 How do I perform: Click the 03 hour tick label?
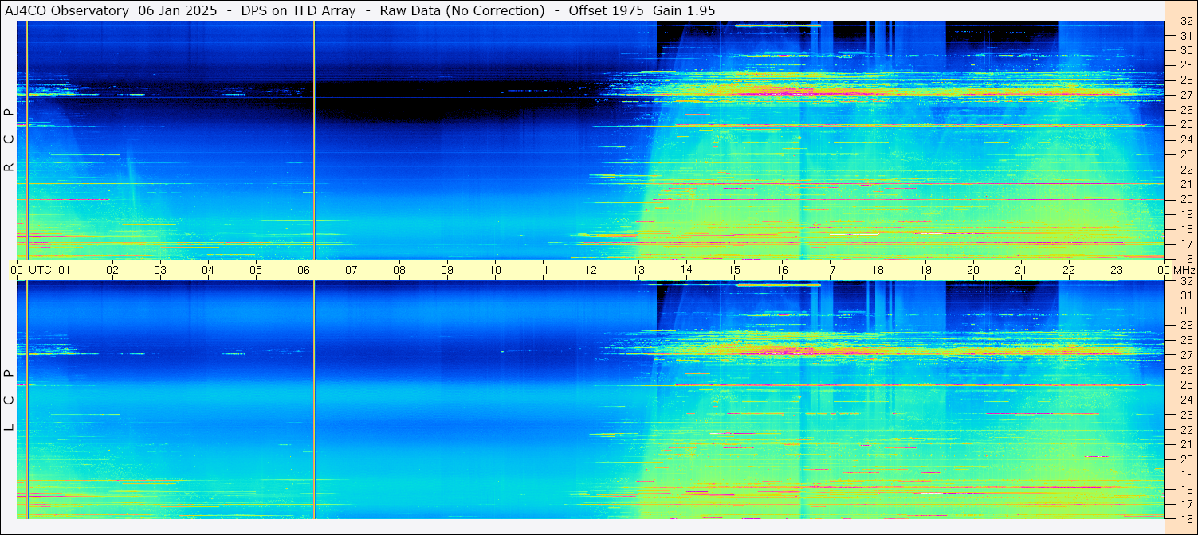point(160,270)
